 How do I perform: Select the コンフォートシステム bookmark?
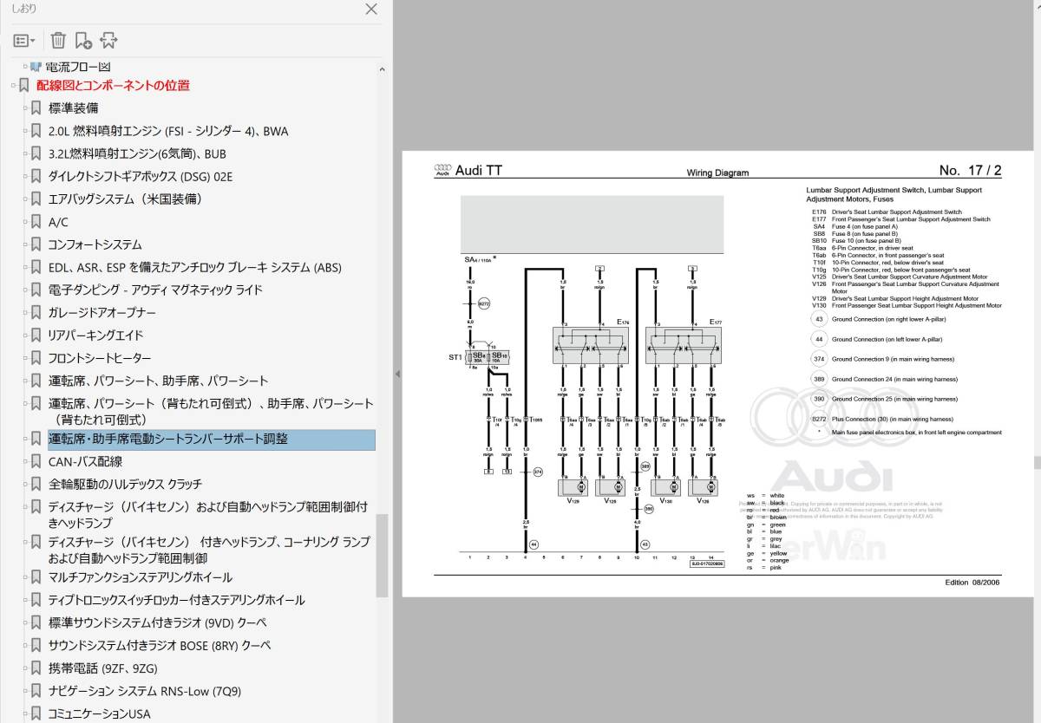click(95, 244)
